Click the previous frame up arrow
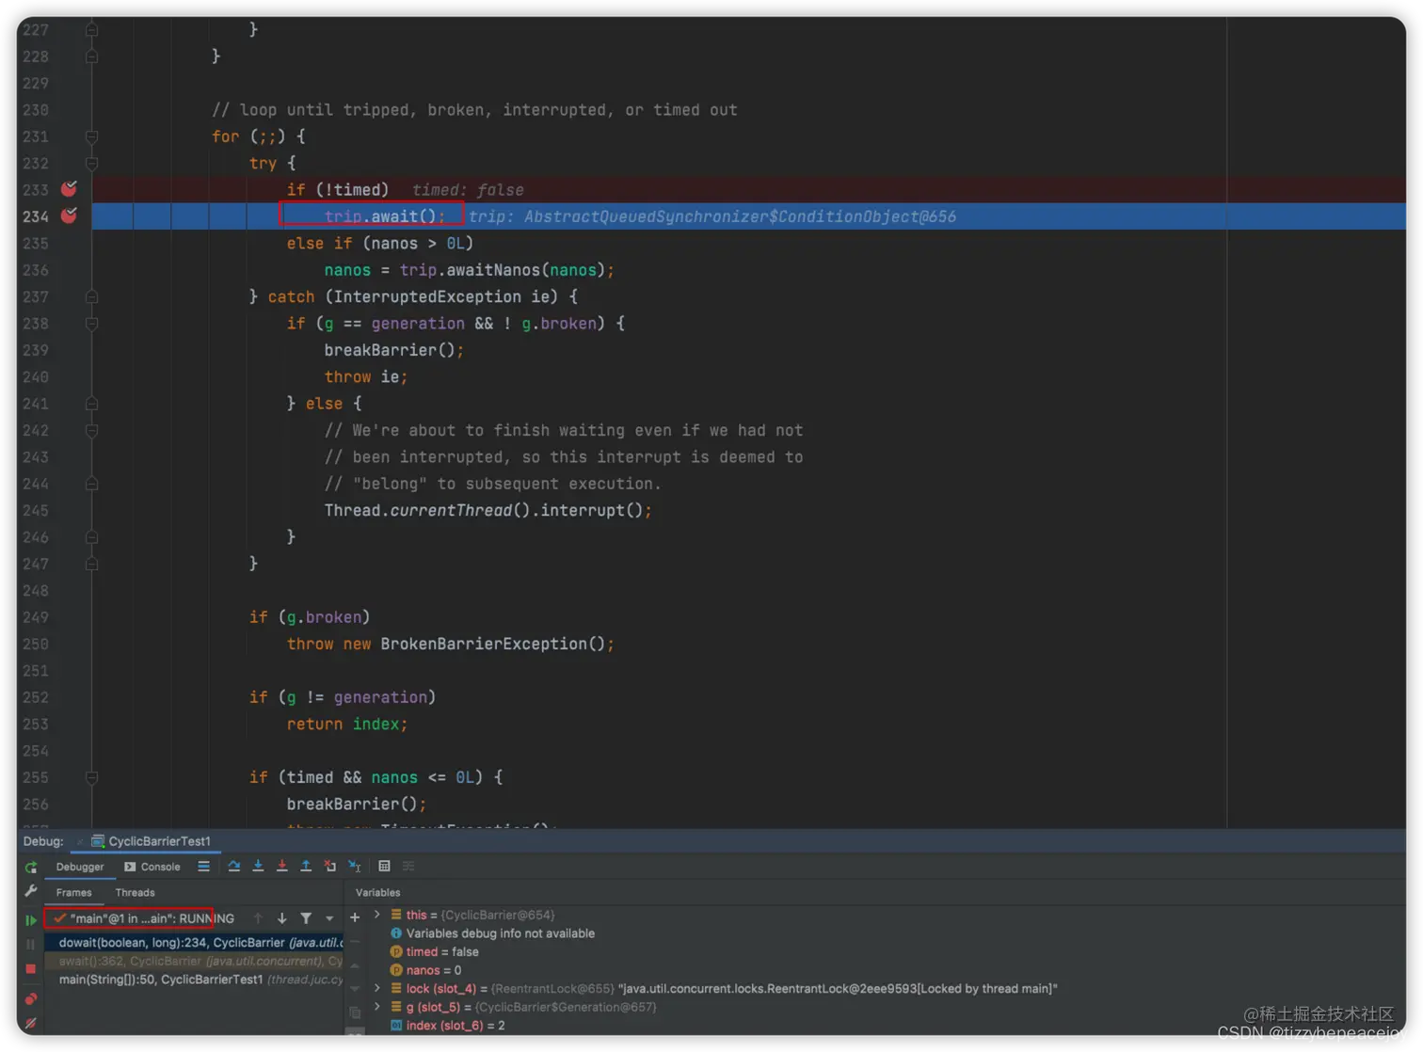Image resolution: width=1423 pixels, height=1052 pixels. point(258,918)
